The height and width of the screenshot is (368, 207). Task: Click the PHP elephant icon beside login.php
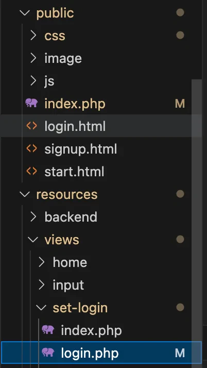[48, 353]
